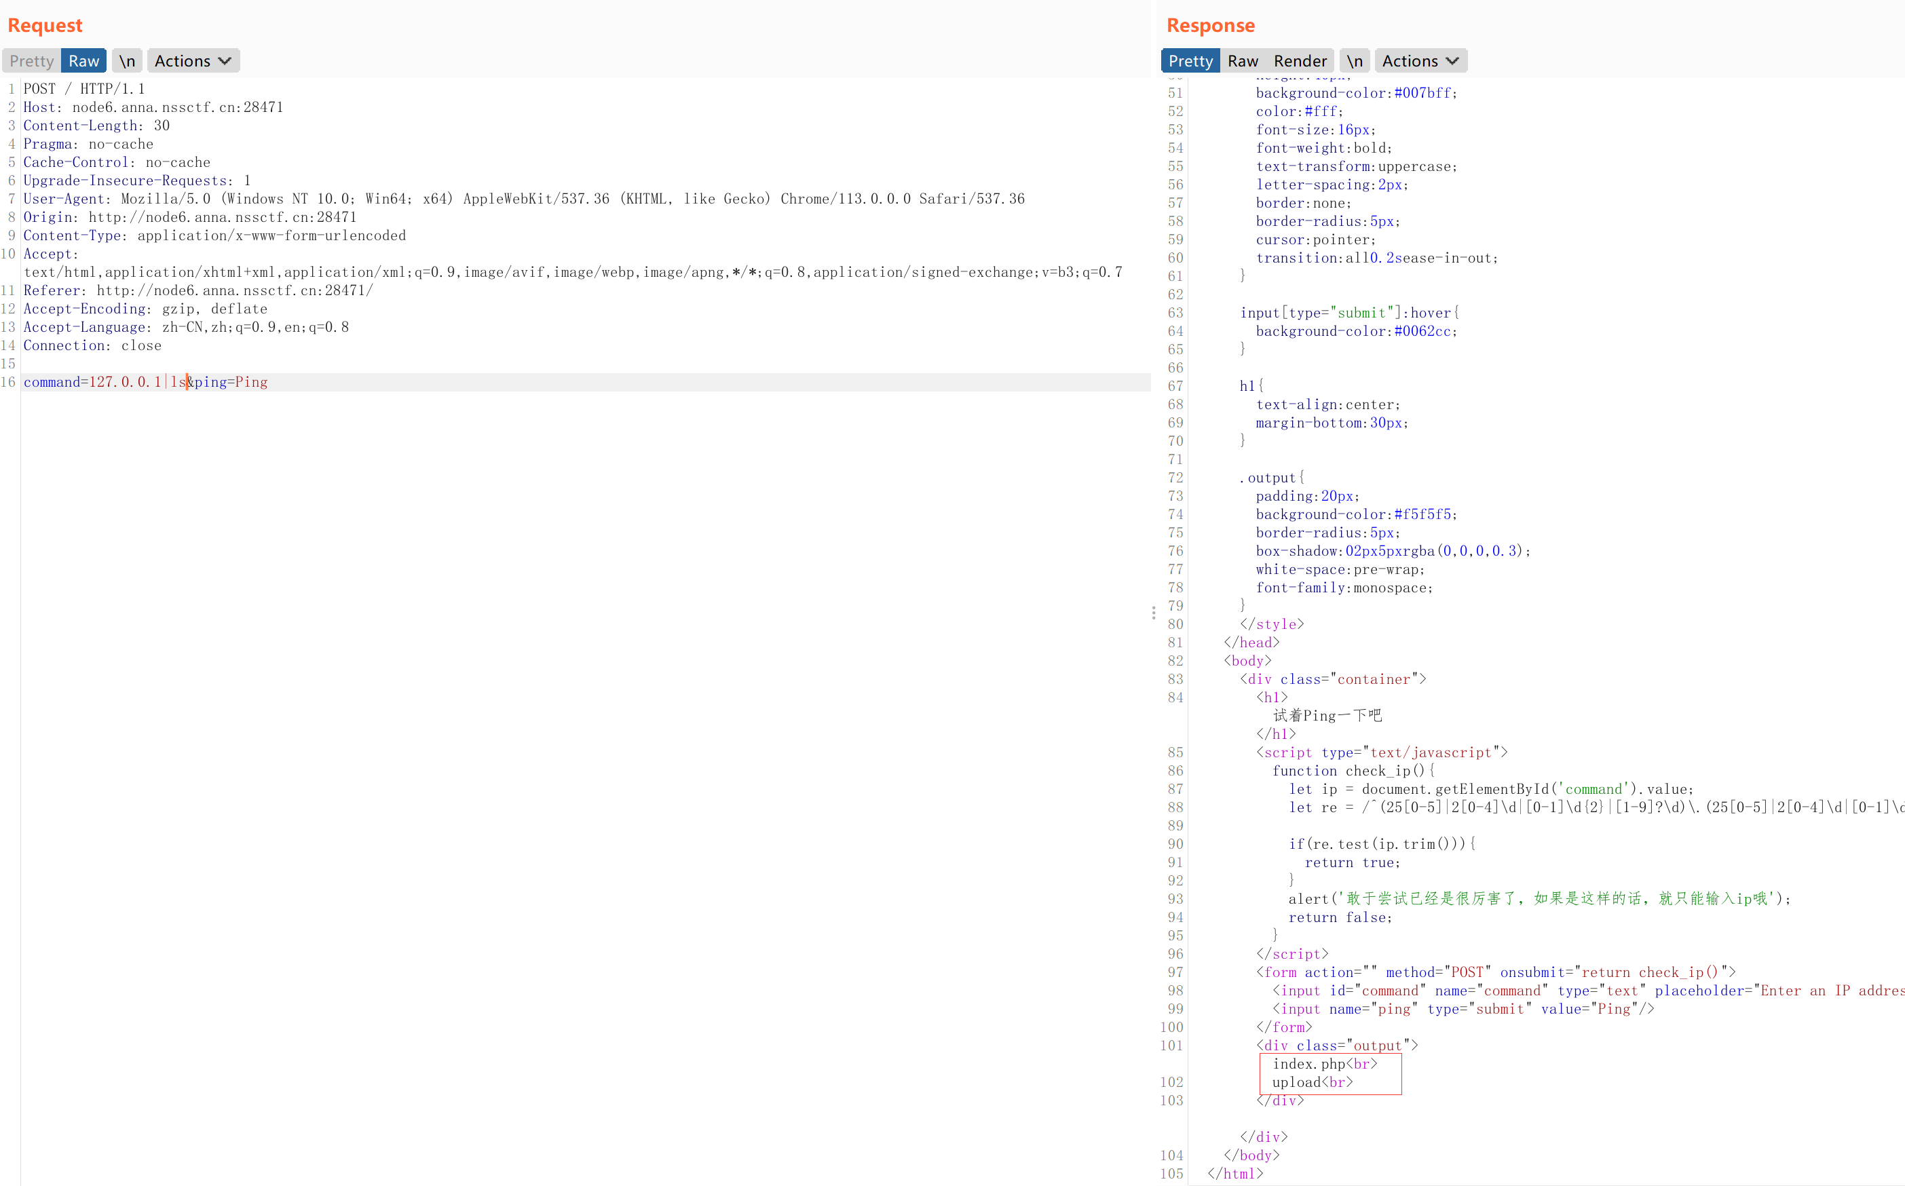Click the Host header line
1905x1186 pixels.
153,107
